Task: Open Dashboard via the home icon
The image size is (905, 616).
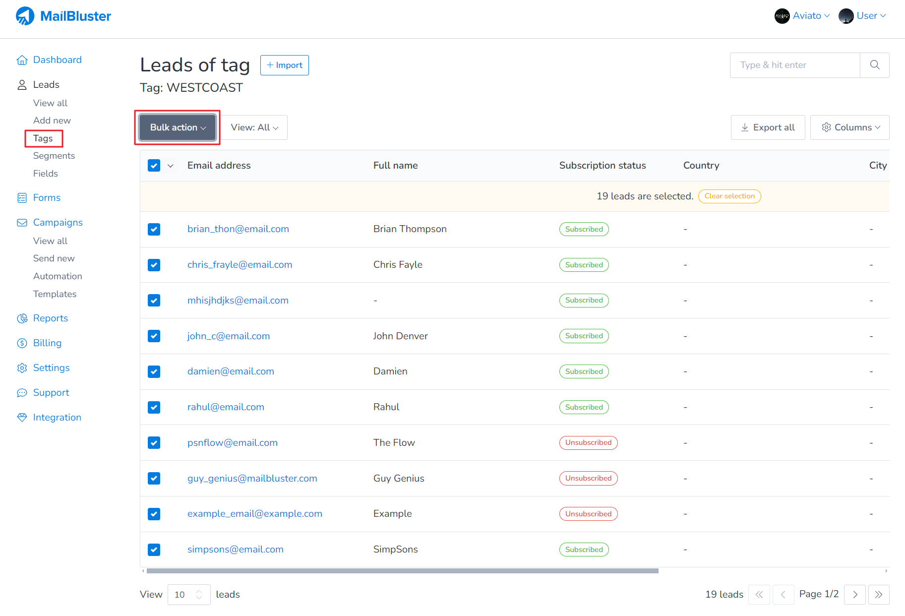Action: pyautogui.click(x=22, y=60)
